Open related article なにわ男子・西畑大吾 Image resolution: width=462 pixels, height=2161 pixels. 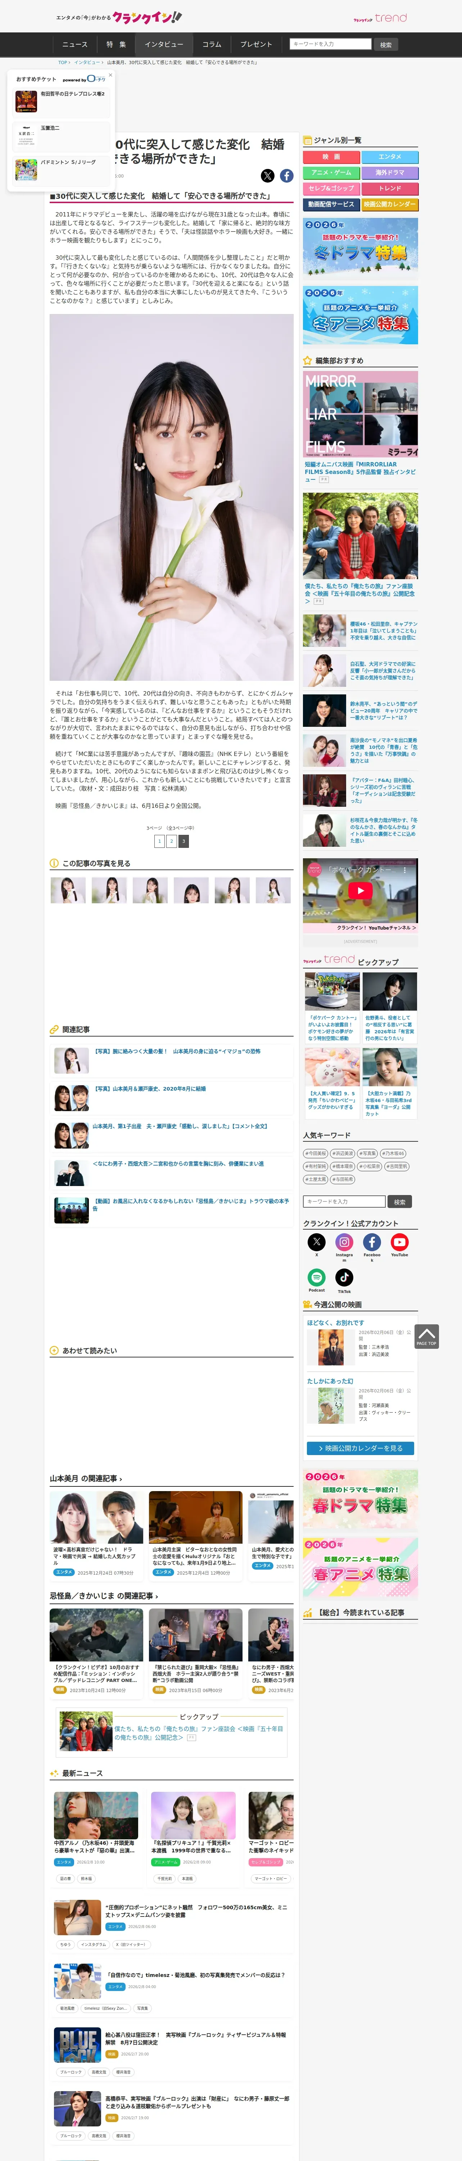pyautogui.click(x=178, y=1164)
